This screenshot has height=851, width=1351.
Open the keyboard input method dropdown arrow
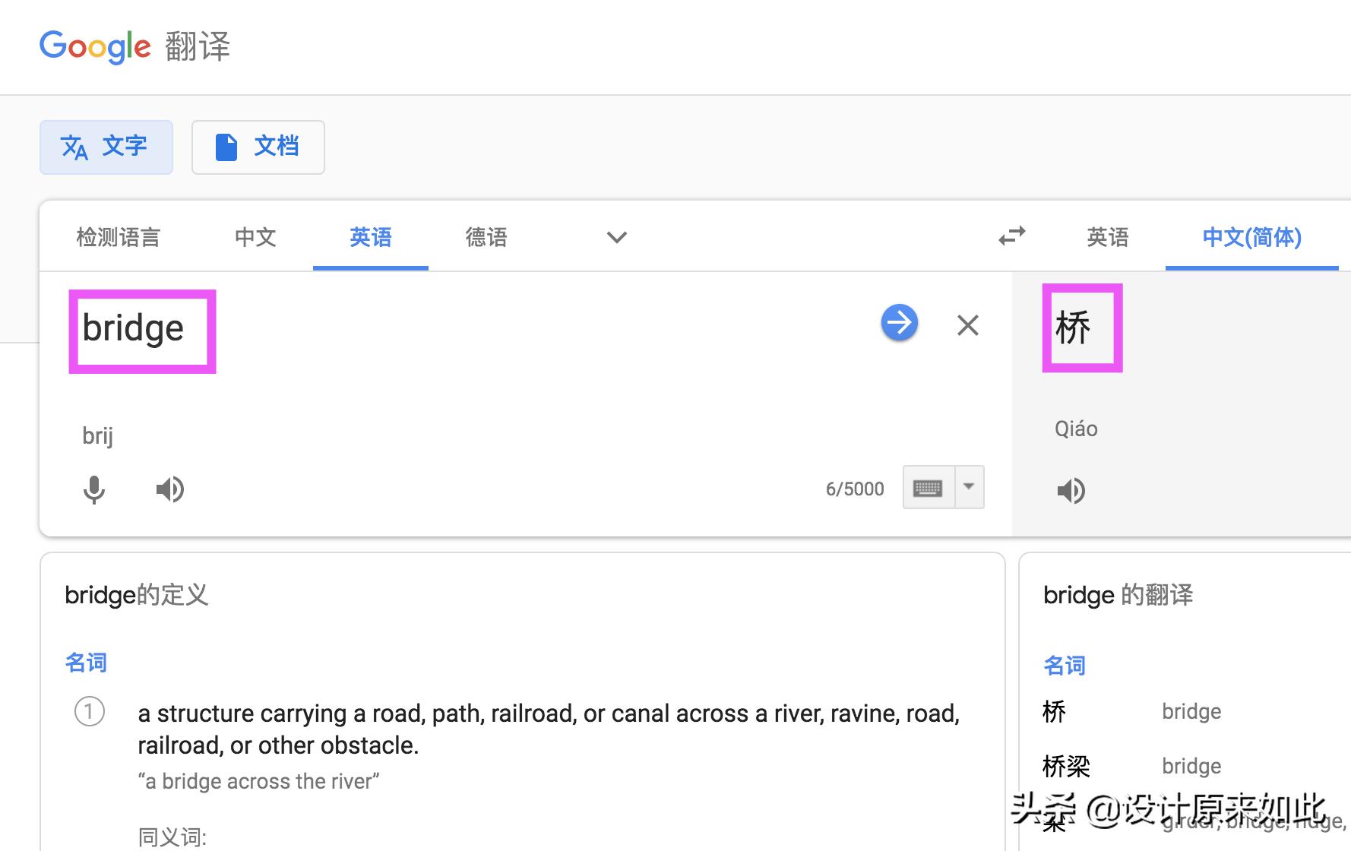pos(970,487)
